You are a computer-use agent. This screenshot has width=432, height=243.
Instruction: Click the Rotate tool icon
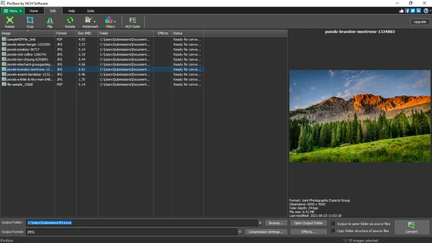(70, 22)
